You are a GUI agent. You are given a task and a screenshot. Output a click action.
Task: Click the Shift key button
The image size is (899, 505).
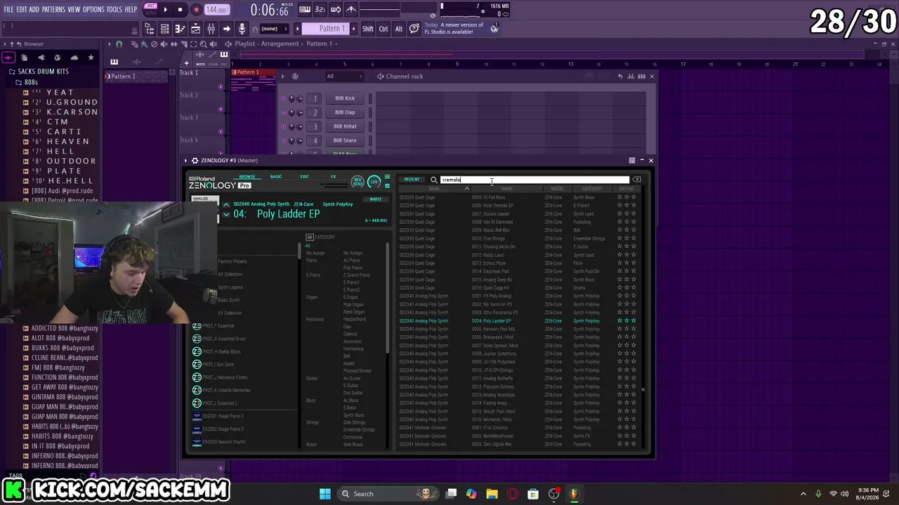point(368,29)
